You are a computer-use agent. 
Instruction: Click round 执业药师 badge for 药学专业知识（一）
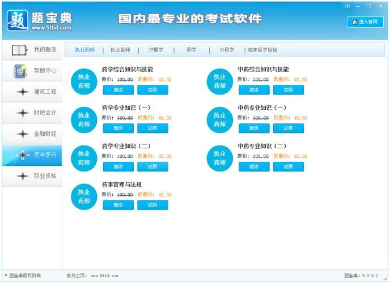point(84,120)
